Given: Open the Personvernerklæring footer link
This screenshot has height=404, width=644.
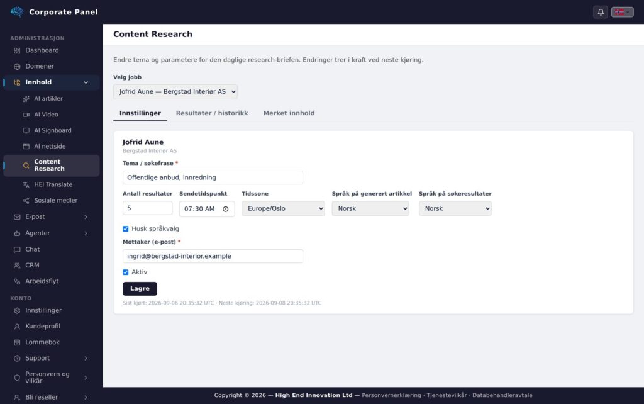Looking at the screenshot, I should [x=391, y=395].
